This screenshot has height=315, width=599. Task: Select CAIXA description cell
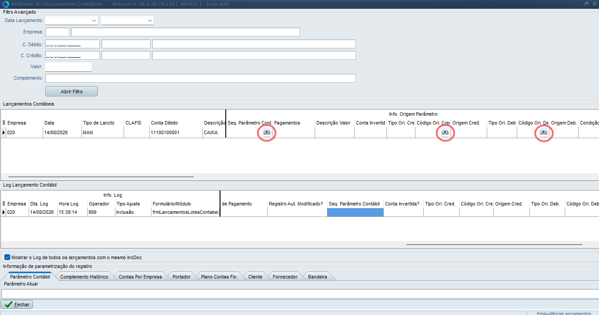tap(214, 132)
